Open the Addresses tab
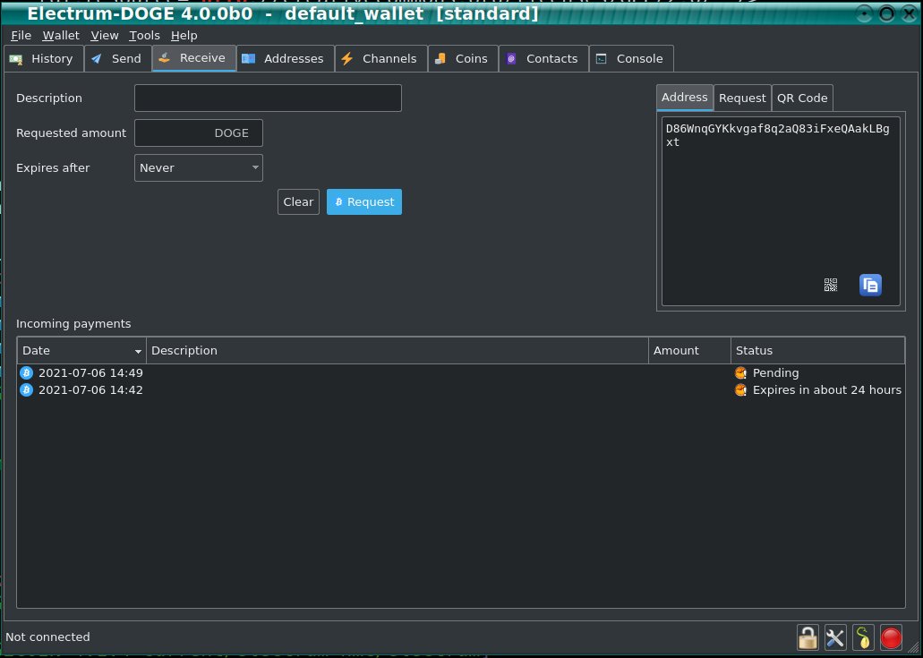The image size is (923, 658). (285, 59)
